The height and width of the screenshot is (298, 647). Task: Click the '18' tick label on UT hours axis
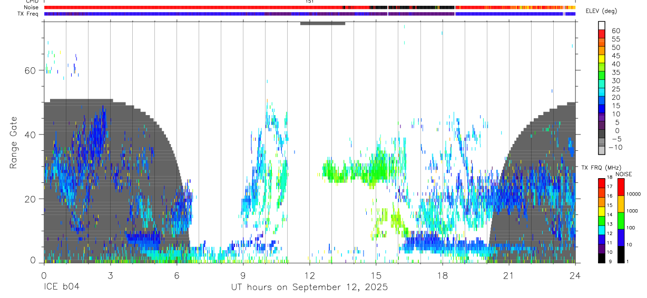click(442, 275)
